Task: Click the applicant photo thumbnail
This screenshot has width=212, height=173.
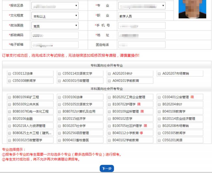Action: [x=192, y=9]
